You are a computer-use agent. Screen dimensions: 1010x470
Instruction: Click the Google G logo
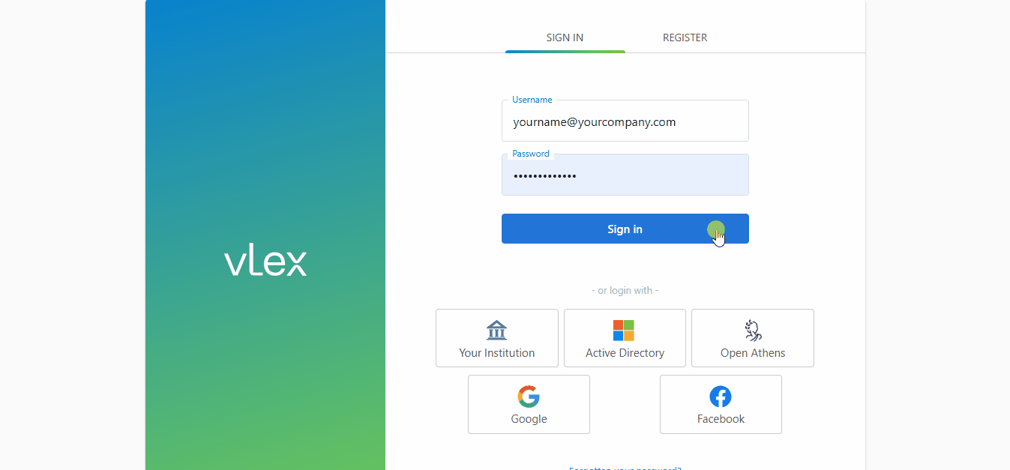point(529,397)
